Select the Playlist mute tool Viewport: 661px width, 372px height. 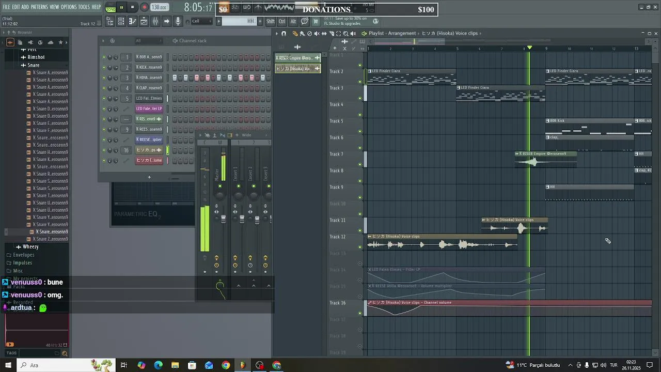coord(317,34)
